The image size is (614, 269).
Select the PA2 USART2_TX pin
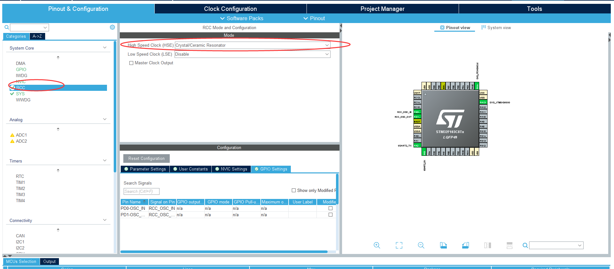pyautogui.click(x=417, y=146)
